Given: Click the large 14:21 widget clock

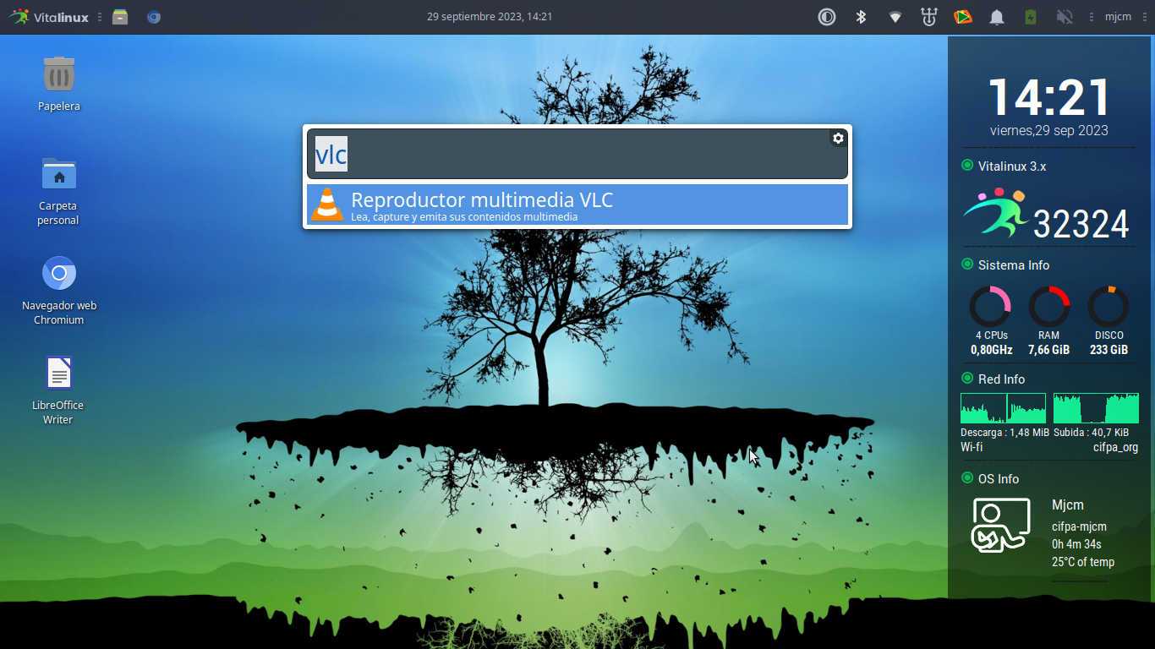Looking at the screenshot, I should click(x=1049, y=97).
